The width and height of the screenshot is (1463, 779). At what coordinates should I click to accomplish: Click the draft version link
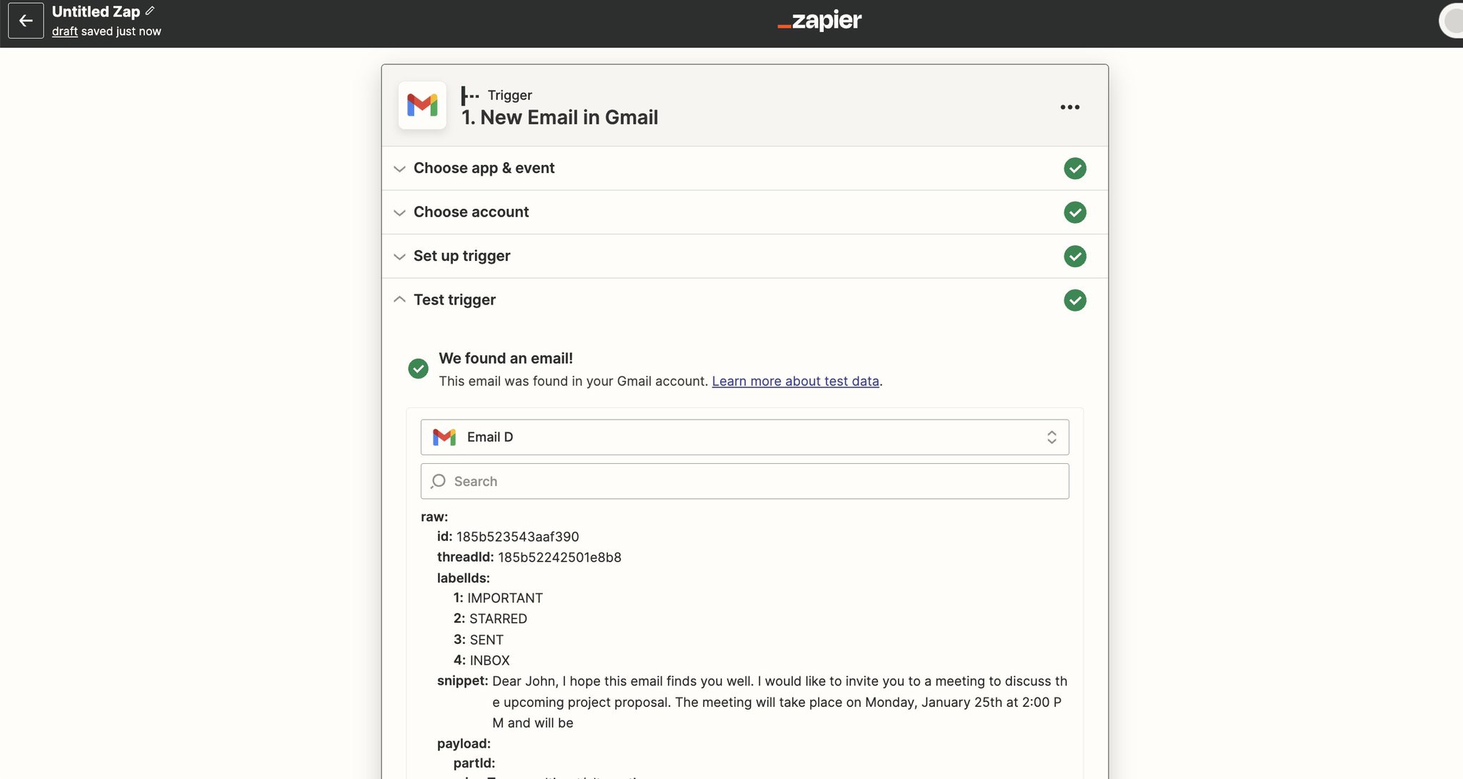click(64, 31)
